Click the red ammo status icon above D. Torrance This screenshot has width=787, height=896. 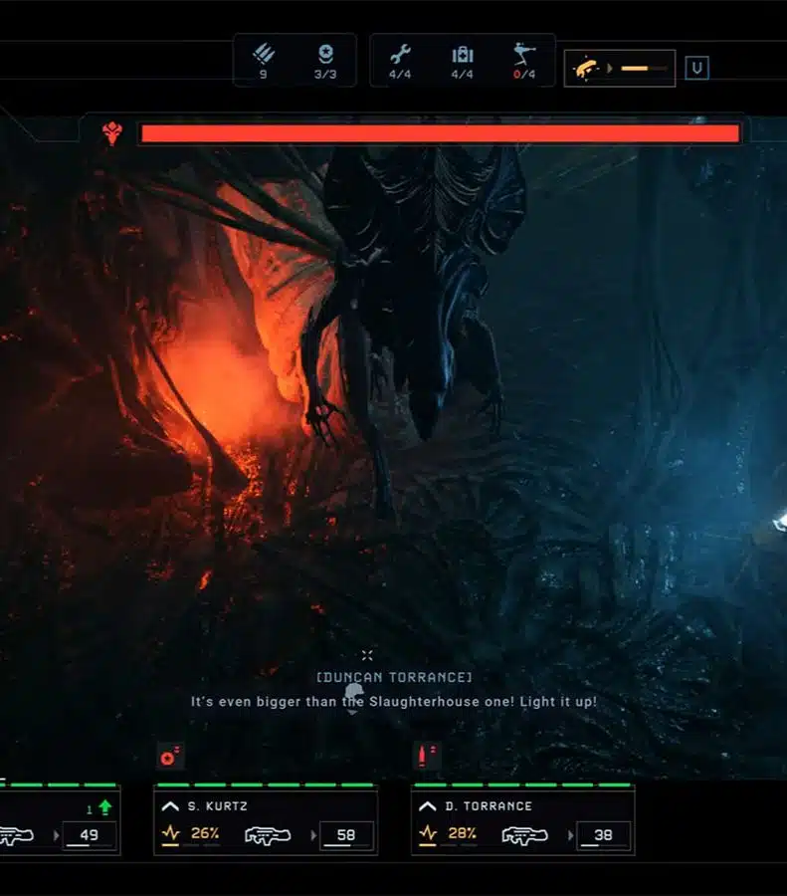click(x=427, y=755)
